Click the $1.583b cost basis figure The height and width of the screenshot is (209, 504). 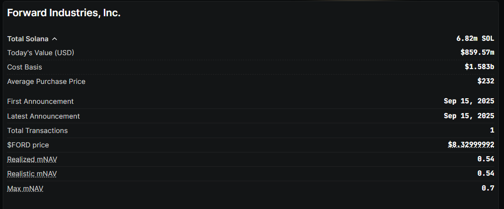479,67
